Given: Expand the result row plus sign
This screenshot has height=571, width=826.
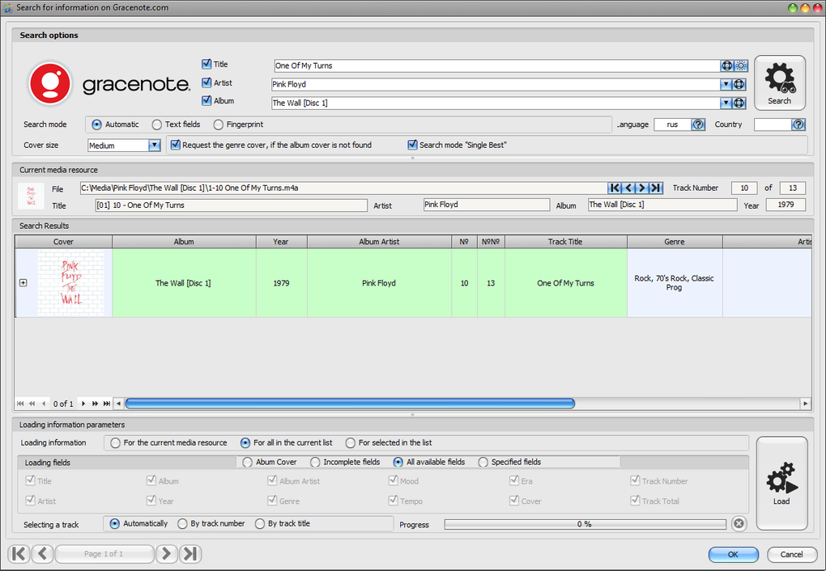Looking at the screenshot, I should pyautogui.click(x=23, y=282).
